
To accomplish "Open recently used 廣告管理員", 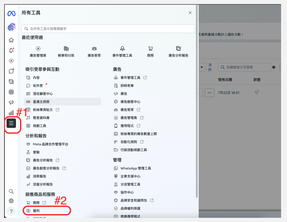I will tap(38, 52).
